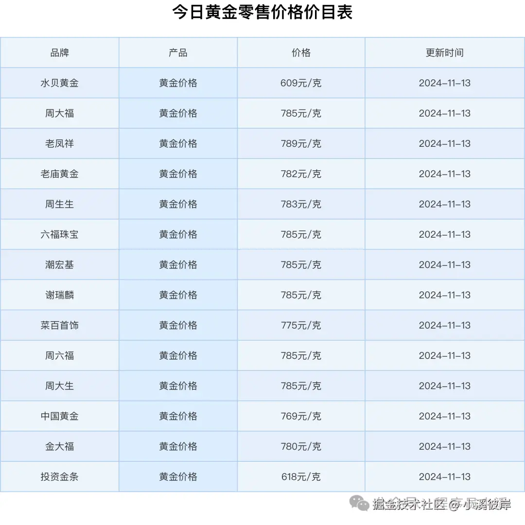The width and height of the screenshot is (525, 525).
Task: Select the 六福珠宝 brand name
Action: [59, 234]
